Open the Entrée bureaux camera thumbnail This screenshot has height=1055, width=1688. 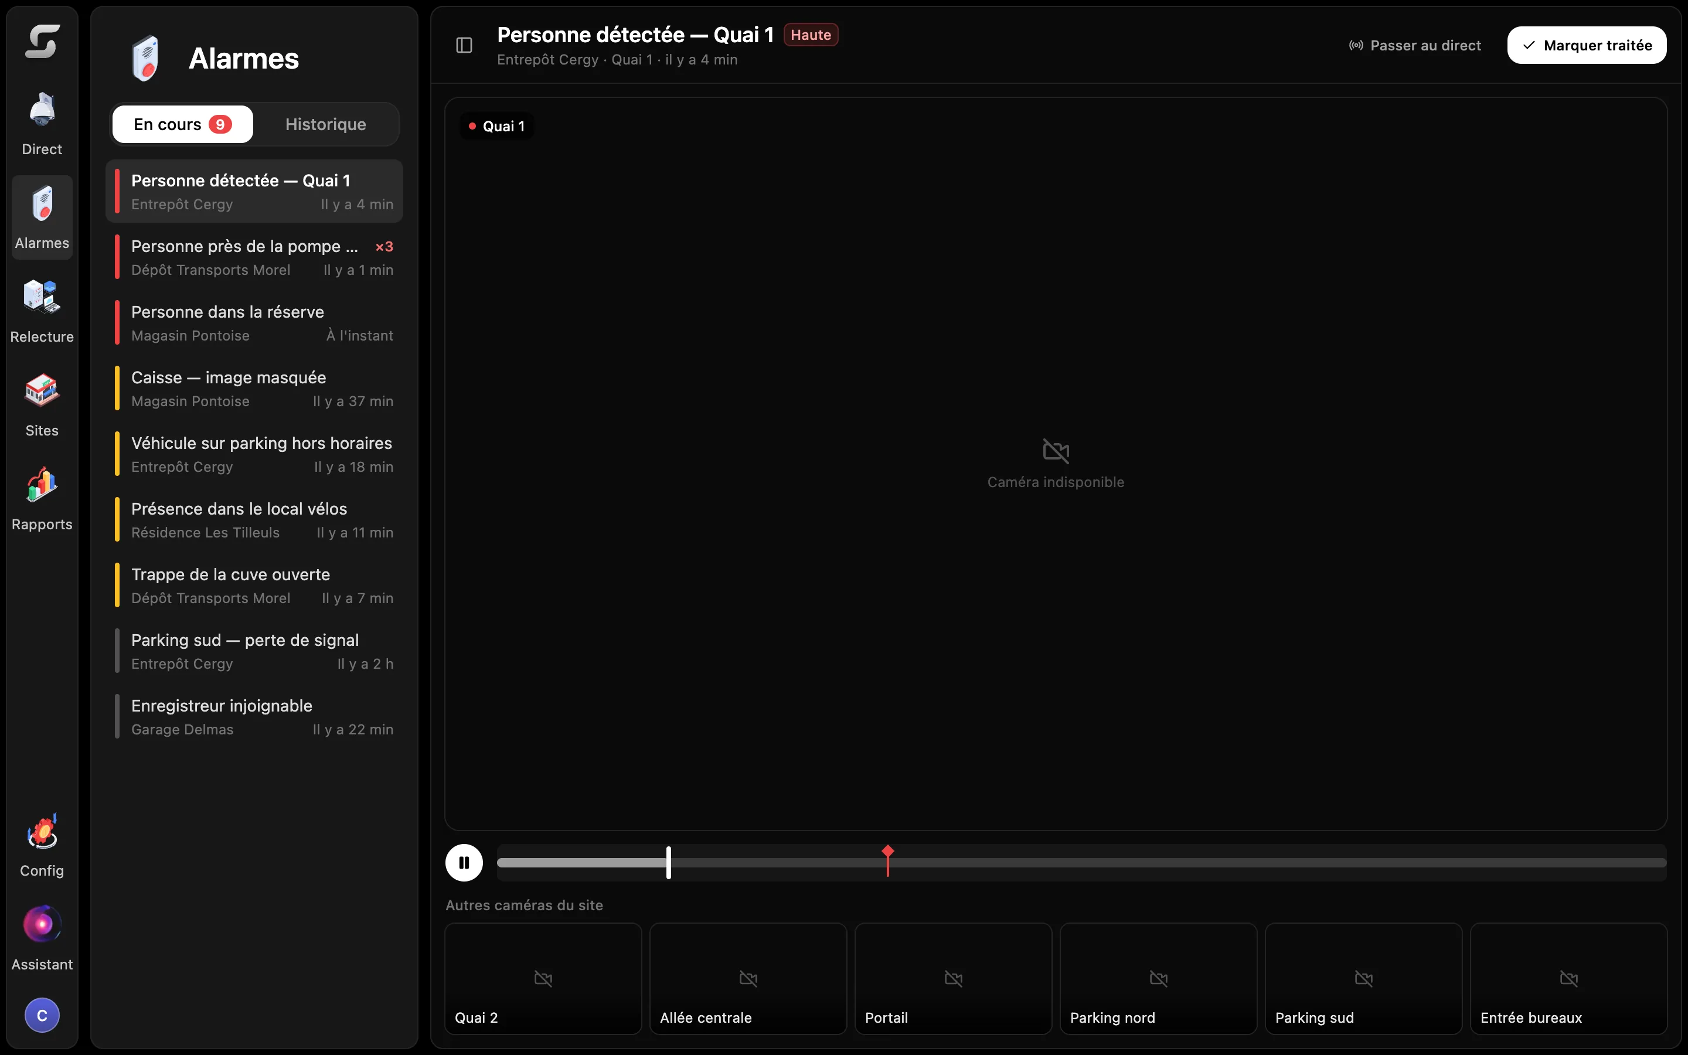click(1568, 979)
